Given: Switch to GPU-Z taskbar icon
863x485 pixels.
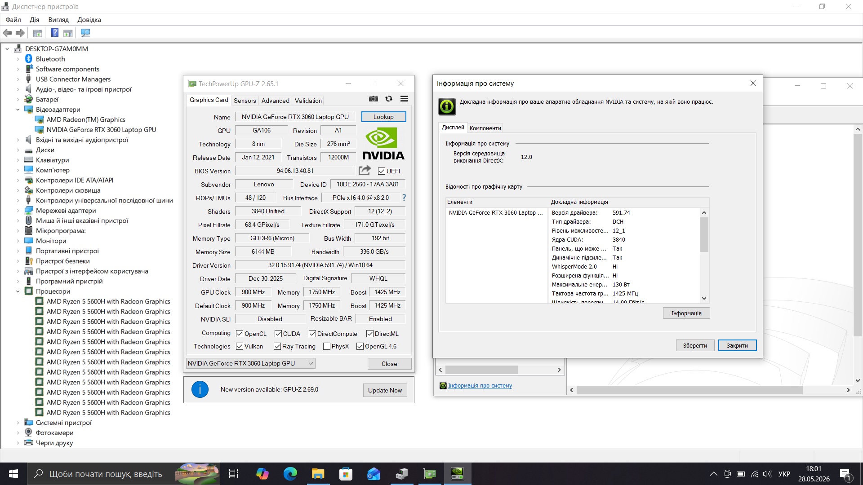Looking at the screenshot, I should (430, 474).
